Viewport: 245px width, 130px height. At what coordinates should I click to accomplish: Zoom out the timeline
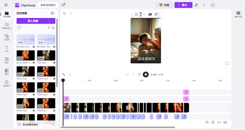[207, 122]
